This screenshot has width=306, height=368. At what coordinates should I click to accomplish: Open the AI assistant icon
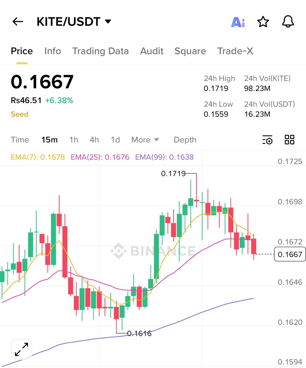[238, 22]
